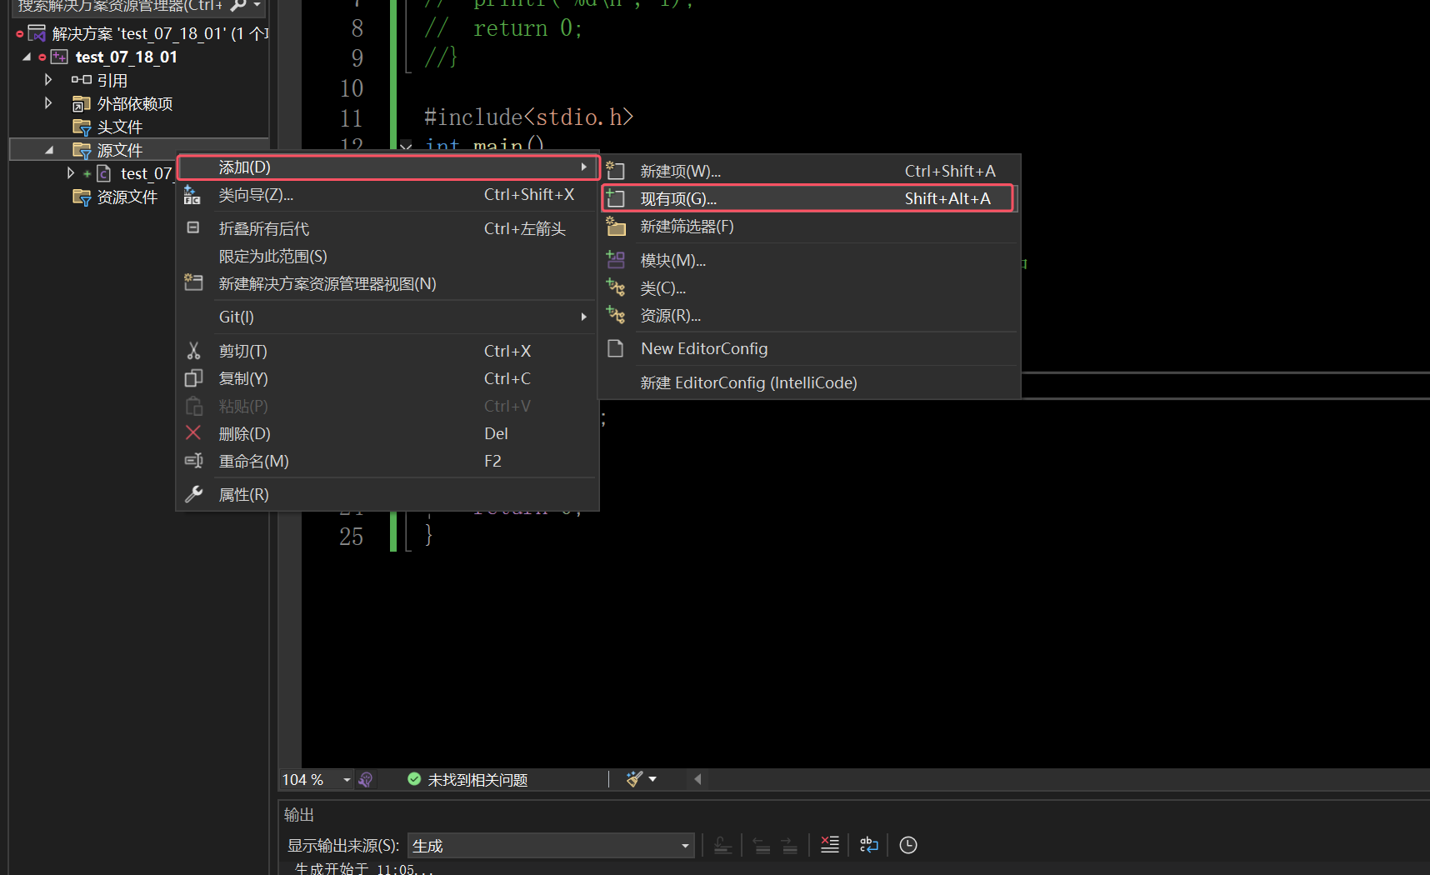Click the 头文件 filter folder icon
Image resolution: width=1430 pixels, height=875 pixels.
pyautogui.click(x=82, y=127)
